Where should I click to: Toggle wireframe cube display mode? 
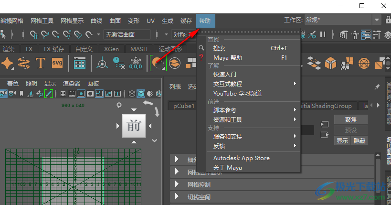pos(132,94)
